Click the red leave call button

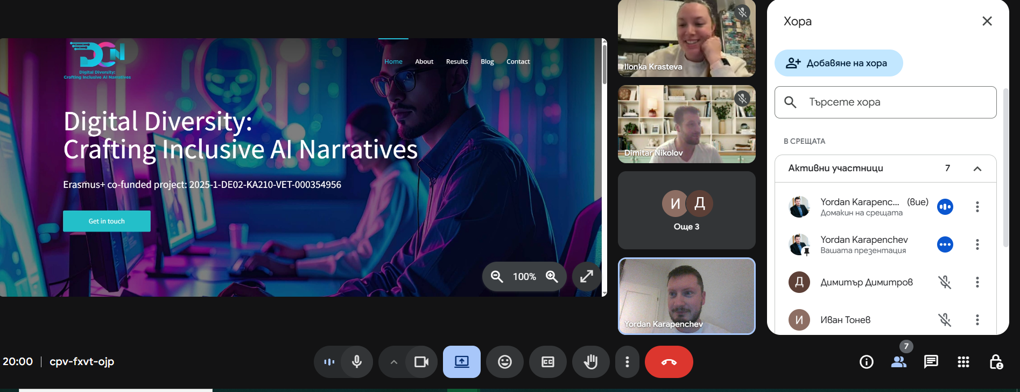click(669, 362)
